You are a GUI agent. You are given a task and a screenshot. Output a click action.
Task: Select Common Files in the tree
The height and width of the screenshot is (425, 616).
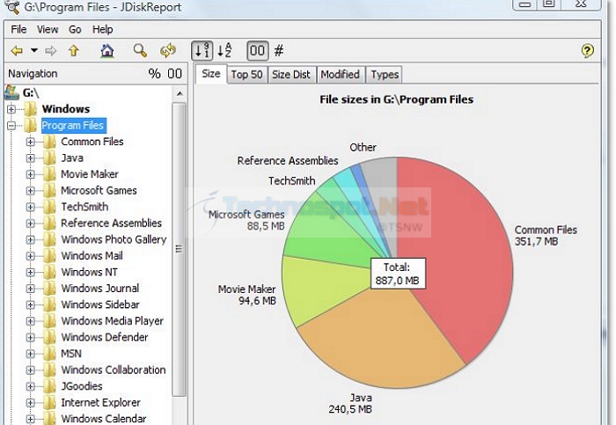[x=92, y=142]
